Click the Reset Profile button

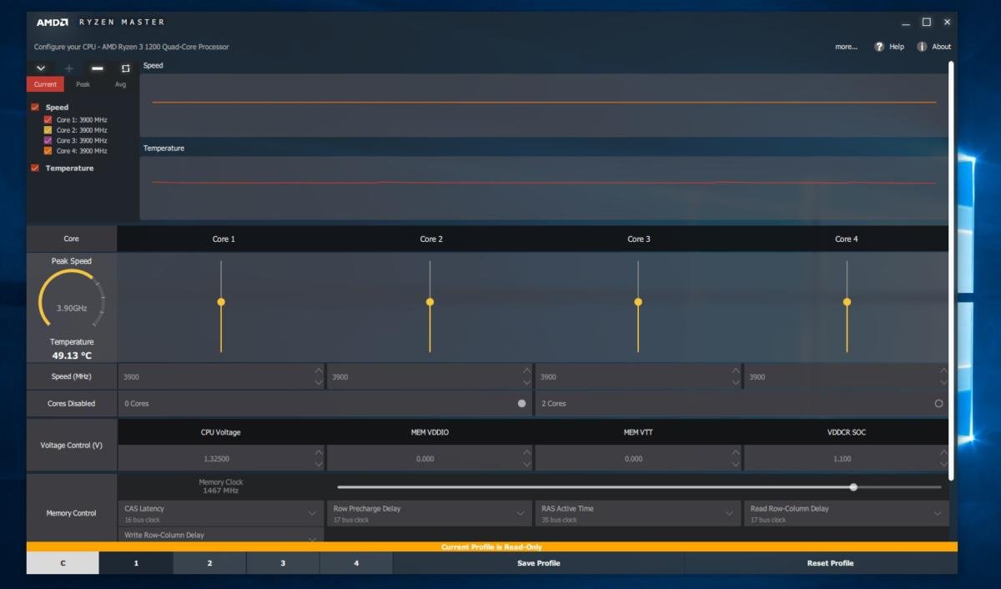(x=830, y=563)
